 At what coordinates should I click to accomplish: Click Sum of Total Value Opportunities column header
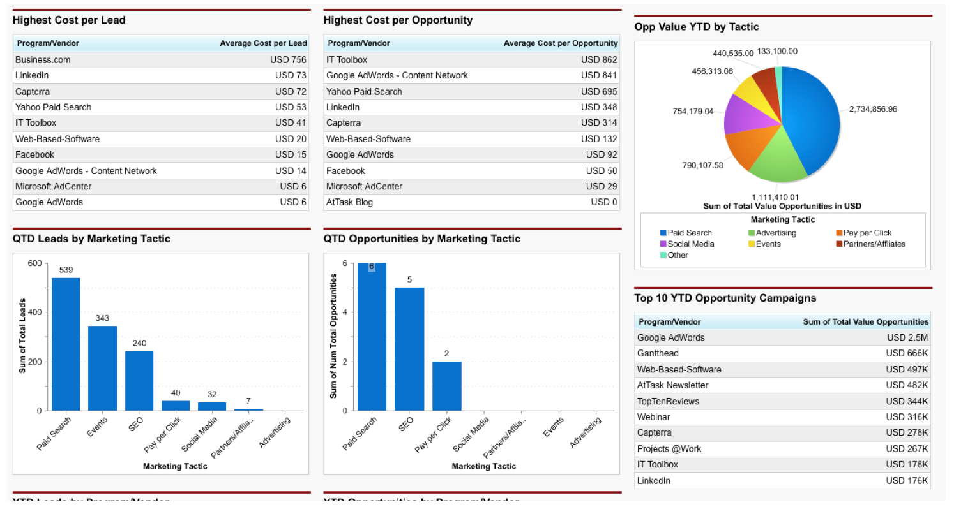[865, 322]
